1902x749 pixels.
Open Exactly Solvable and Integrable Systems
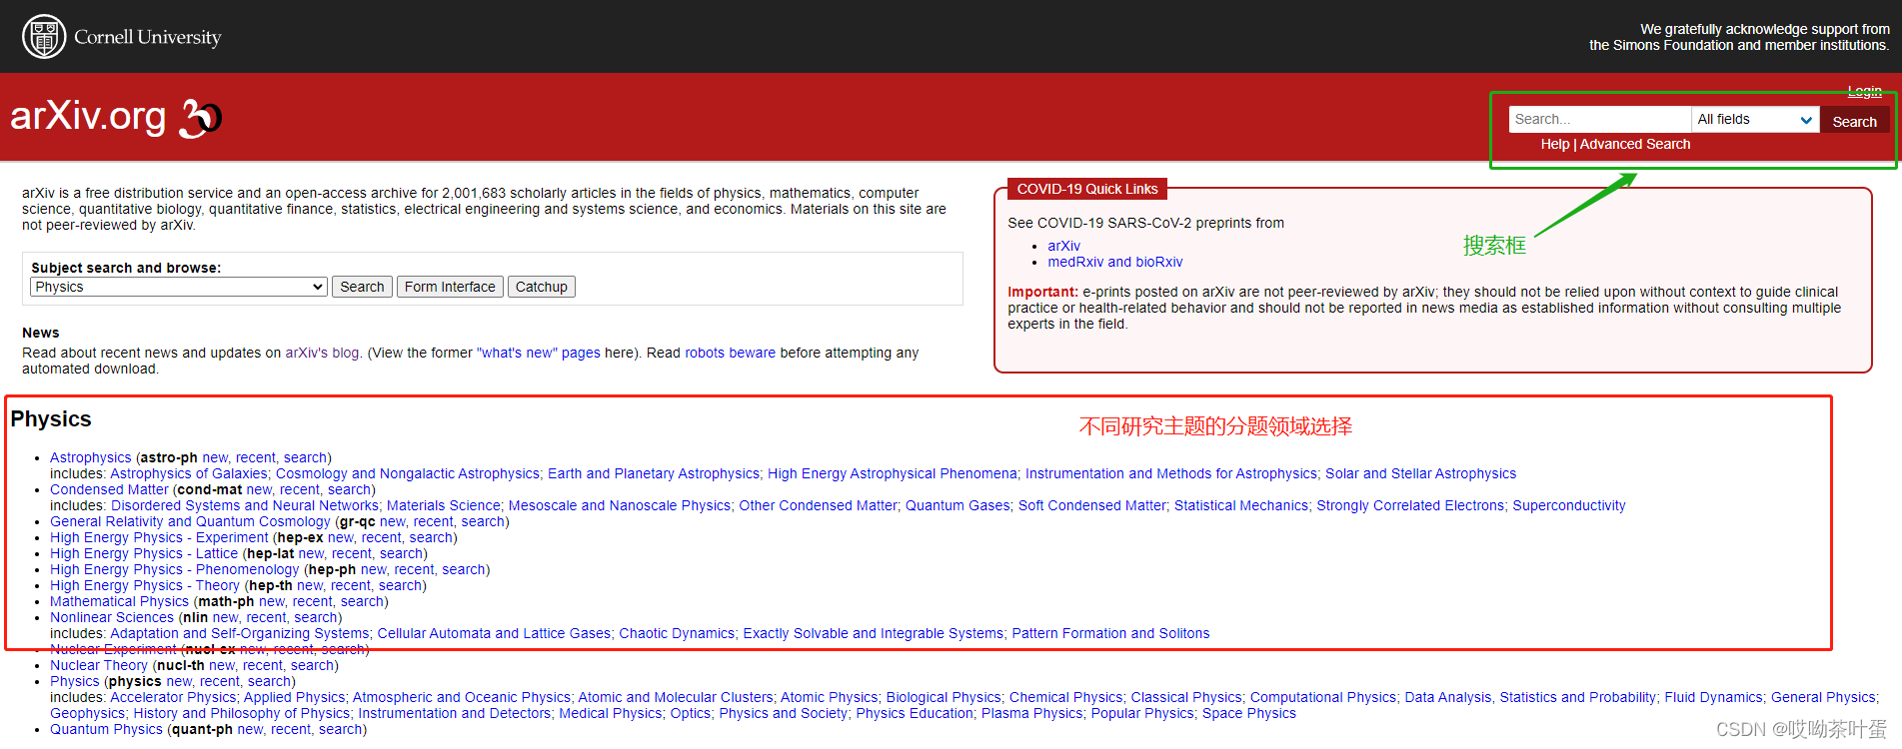pyautogui.click(x=873, y=633)
